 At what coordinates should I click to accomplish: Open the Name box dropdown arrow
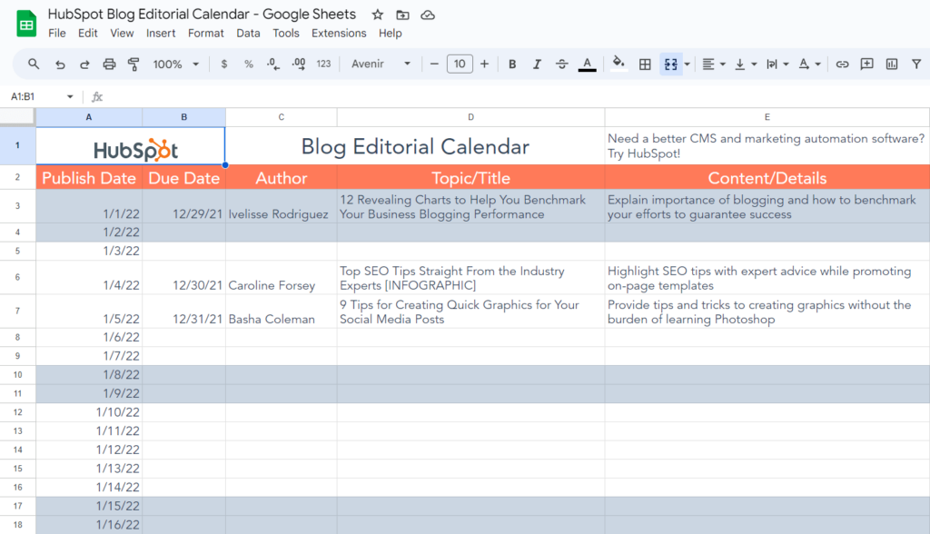(70, 96)
